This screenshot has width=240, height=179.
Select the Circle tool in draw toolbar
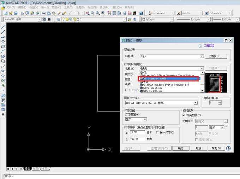click(x=3, y=56)
